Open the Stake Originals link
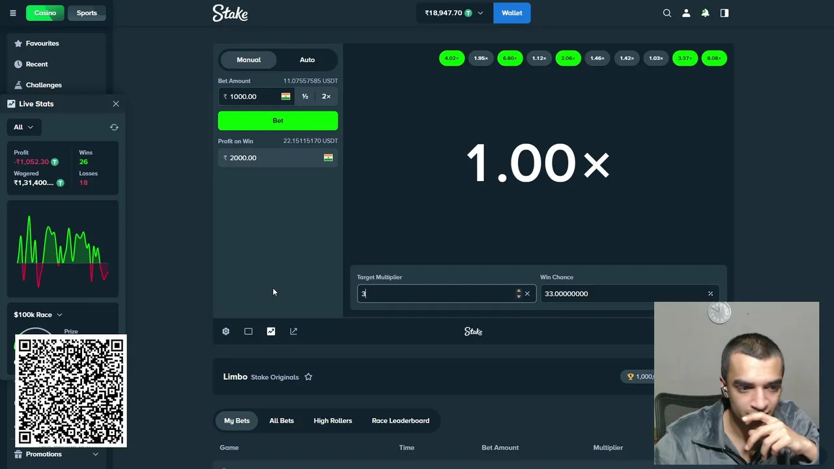 click(x=275, y=377)
